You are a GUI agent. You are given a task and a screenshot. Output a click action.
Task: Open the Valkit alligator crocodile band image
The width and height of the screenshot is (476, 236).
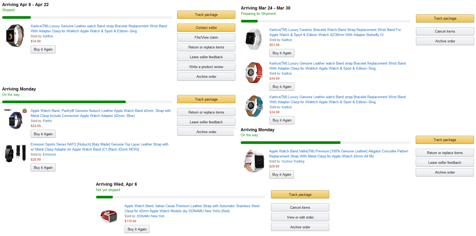click(x=254, y=161)
